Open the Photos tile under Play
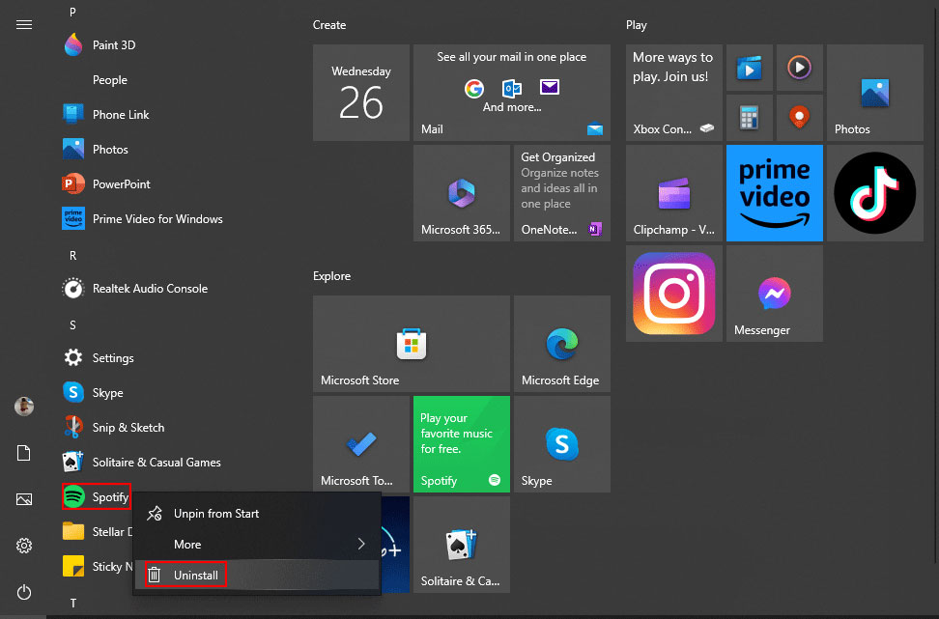This screenshot has width=939, height=619. pos(875,93)
